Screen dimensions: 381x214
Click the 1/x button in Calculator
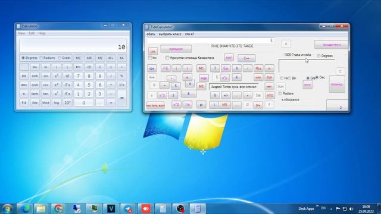point(121,85)
